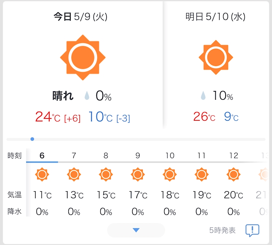Click tomorrow's raindrop icon beside 10%
The width and height of the screenshot is (272, 245).
point(203,95)
